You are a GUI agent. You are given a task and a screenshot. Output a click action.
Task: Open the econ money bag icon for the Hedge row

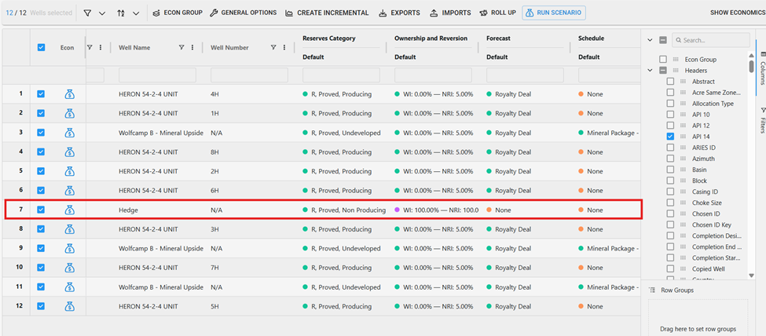pyautogui.click(x=69, y=210)
